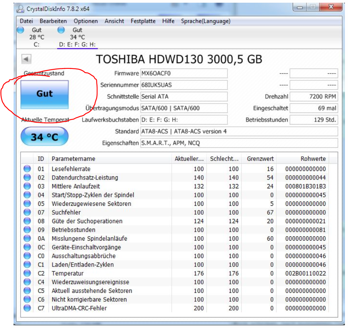Click the Eingeschaltet value 69 mal
Screen dimensions: 348x328
pyautogui.click(x=314, y=108)
